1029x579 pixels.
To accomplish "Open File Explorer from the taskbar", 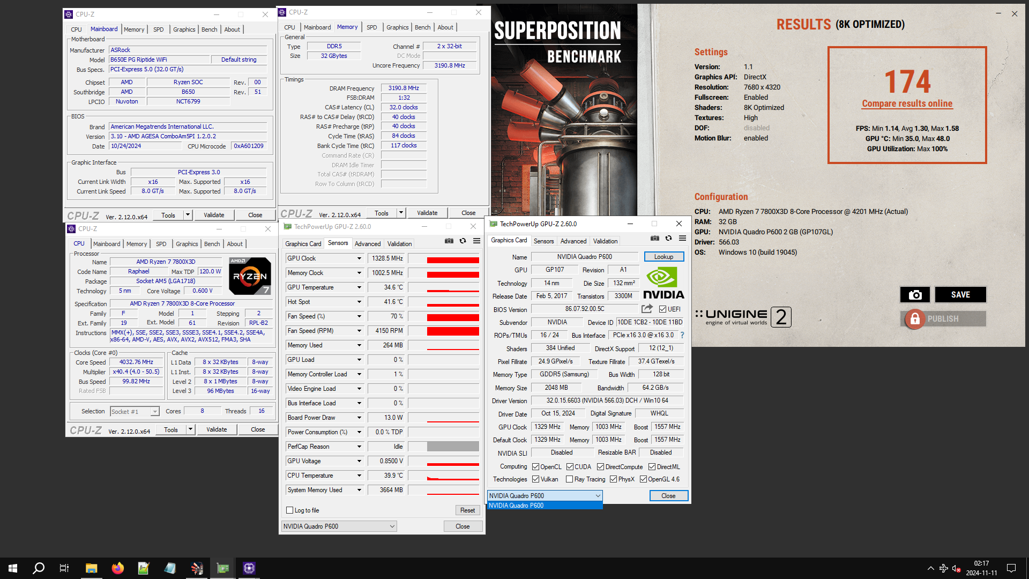I will 91,568.
